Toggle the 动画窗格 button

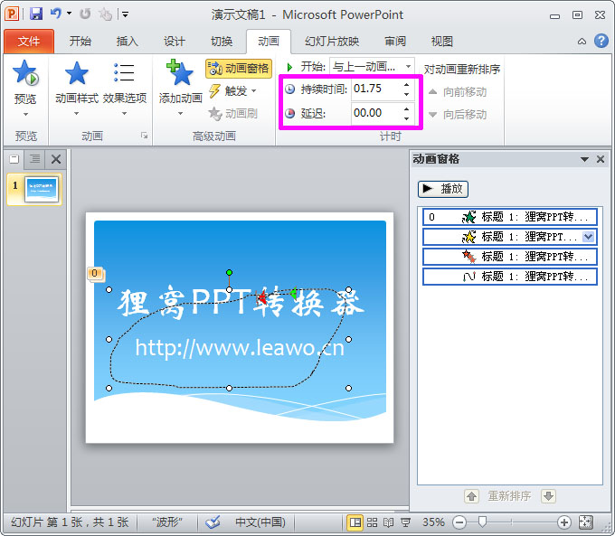(x=239, y=68)
